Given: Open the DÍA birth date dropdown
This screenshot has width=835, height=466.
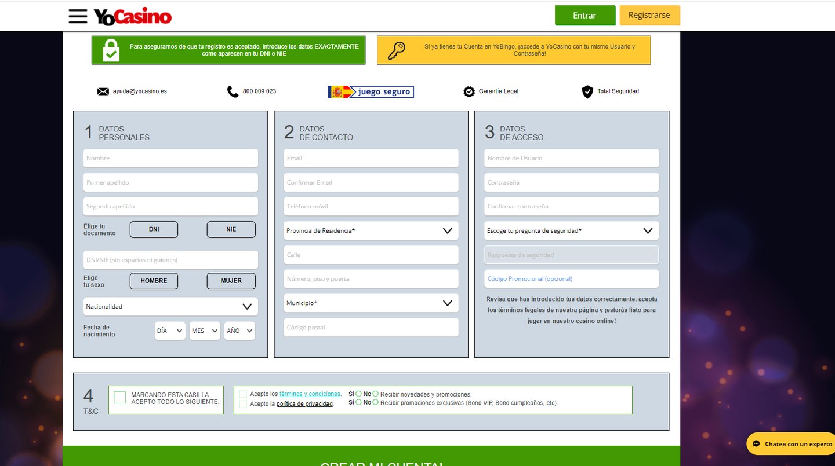Looking at the screenshot, I should (x=170, y=331).
